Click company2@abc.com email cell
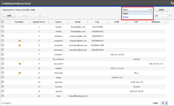 point(78,41)
